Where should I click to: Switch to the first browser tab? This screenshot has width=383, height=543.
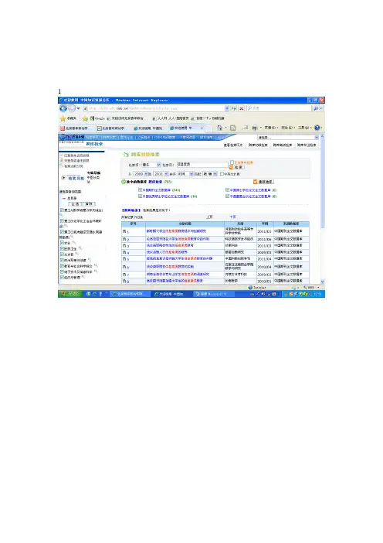76,128
